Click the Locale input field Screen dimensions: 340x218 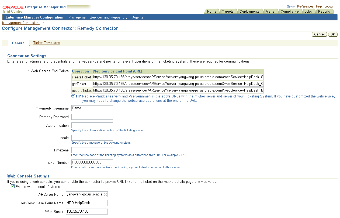[92, 138]
